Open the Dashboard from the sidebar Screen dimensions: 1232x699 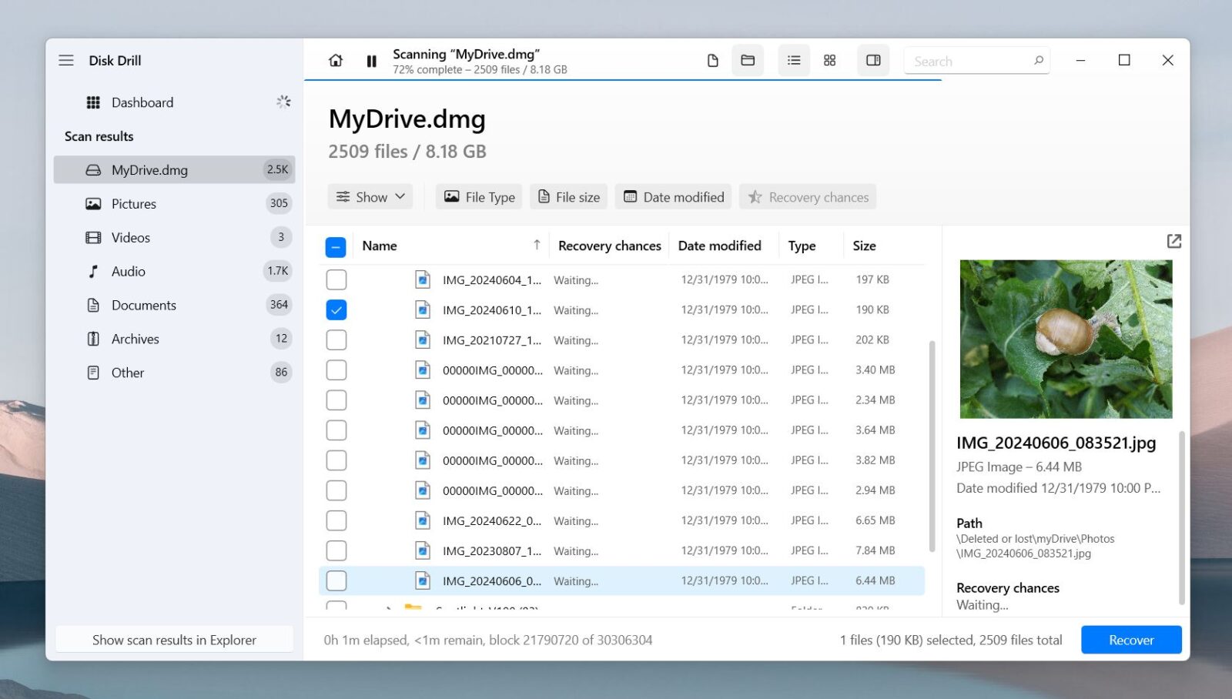point(142,102)
